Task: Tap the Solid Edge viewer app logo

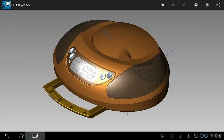Action: tap(6, 5)
